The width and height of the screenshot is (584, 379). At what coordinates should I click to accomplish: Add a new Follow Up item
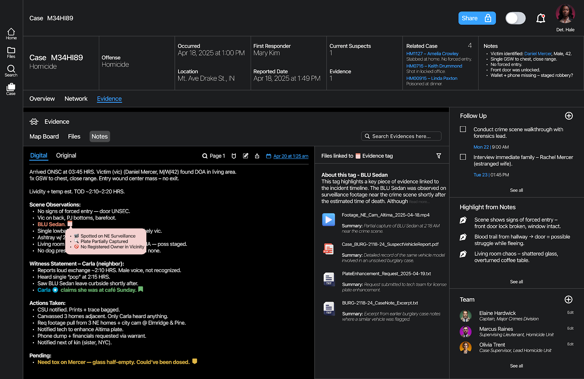click(569, 116)
